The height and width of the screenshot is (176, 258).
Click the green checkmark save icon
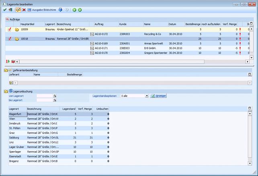coord(4,9)
